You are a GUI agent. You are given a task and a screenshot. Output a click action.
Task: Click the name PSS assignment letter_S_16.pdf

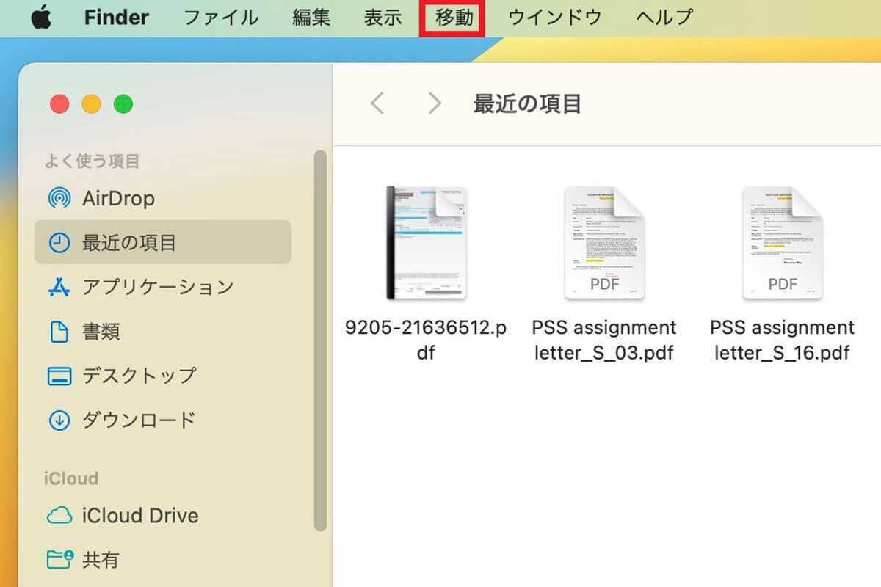click(782, 340)
